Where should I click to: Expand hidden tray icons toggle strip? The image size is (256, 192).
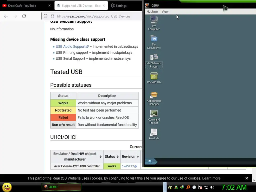tap(165, 187)
